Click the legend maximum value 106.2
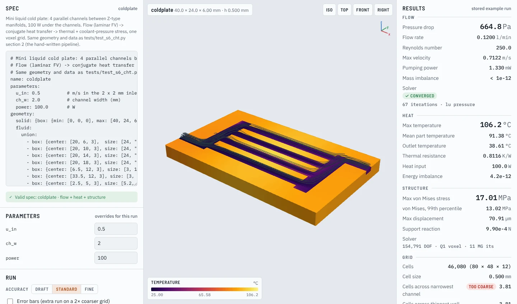The width and height of the screenshot is (517, 304). (x=252, y=295)
